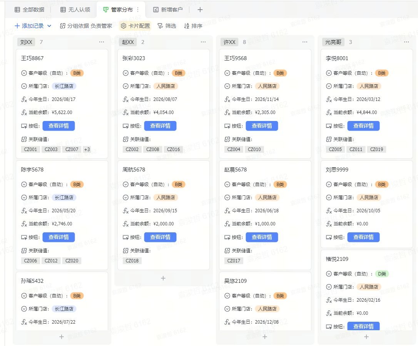Click 人民路店 tag on 张彩3023 card
Viewport: 418px width, 346px height.
coord(166,86)
